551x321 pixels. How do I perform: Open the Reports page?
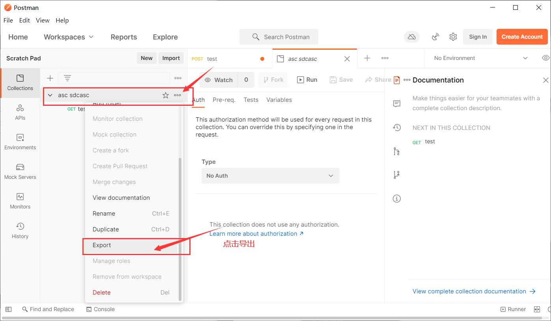pyautogui.click(x=124, y=37)
